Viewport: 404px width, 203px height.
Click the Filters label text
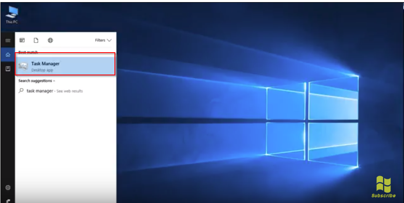pyautogui.click(x=100, y=40)
